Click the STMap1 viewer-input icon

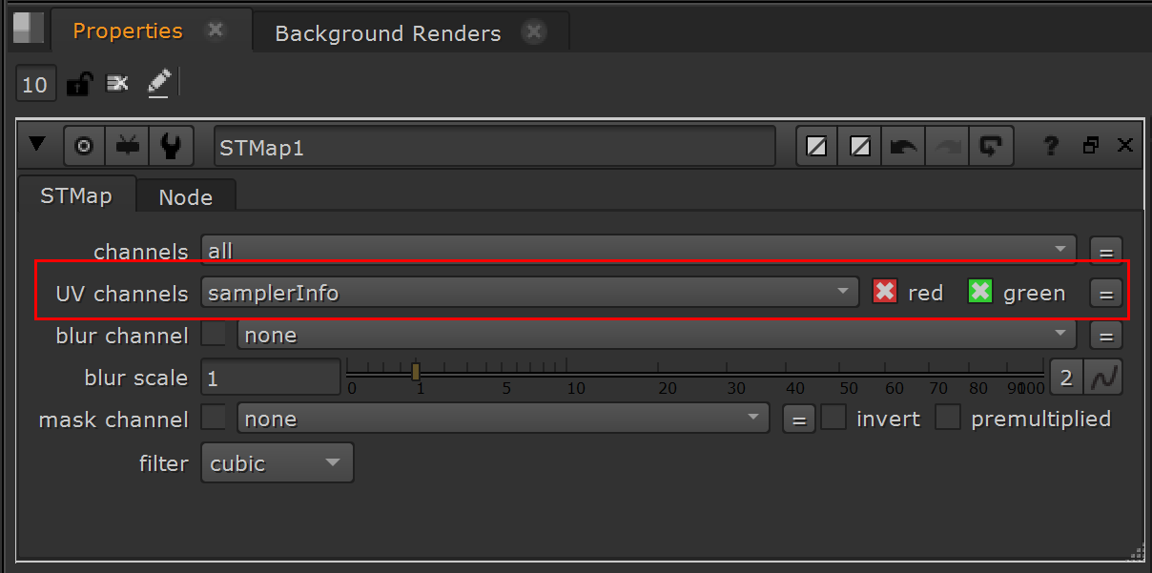(128, 146)
